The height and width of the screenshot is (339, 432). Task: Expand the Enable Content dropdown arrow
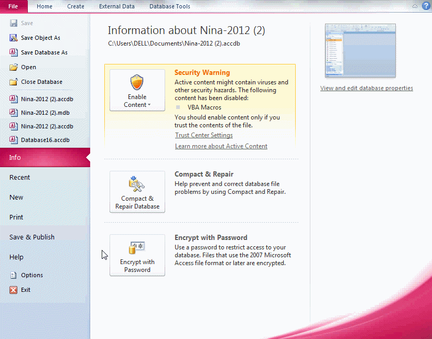[149, 105]
